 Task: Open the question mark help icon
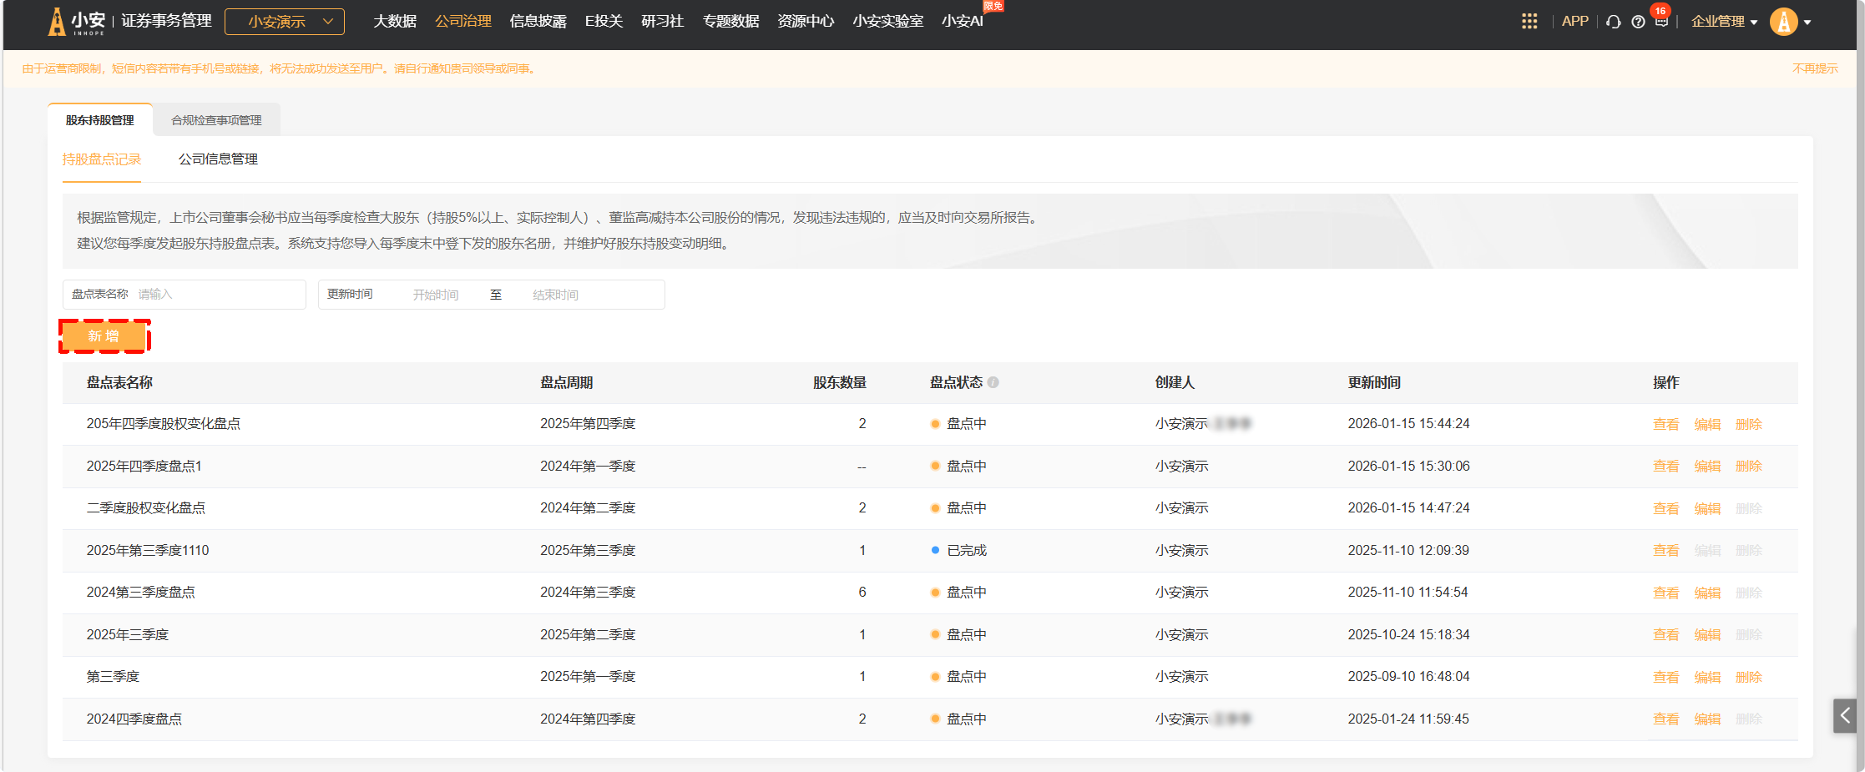point(1638,22)
